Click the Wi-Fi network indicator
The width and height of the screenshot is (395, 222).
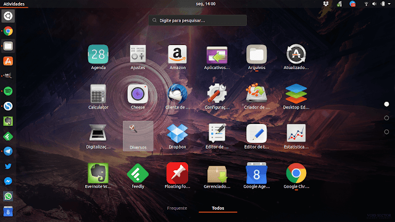[366, 4]
